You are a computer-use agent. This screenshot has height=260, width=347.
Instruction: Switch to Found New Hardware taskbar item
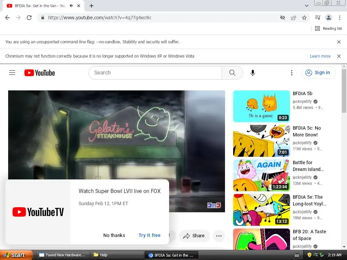tap(62, 255)
